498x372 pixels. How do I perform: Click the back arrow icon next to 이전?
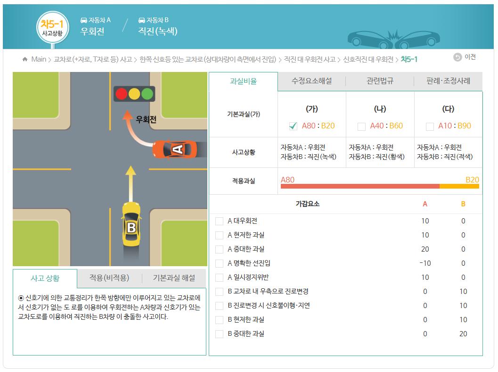(457, 57)
